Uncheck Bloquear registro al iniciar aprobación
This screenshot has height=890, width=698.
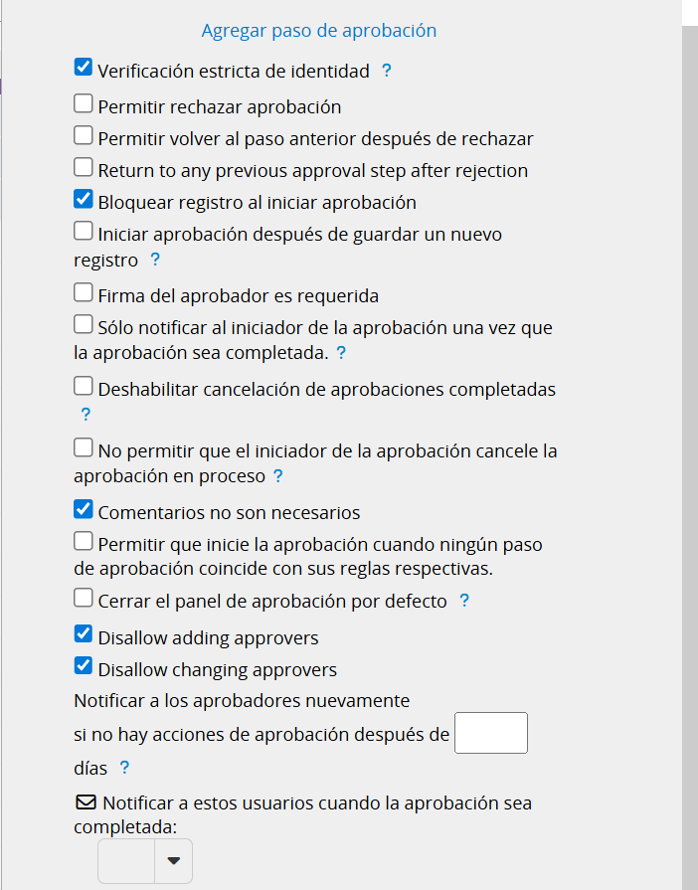84,199
